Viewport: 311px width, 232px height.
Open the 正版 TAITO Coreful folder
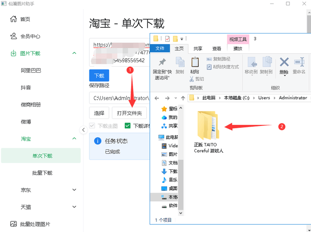coord(208,132)
